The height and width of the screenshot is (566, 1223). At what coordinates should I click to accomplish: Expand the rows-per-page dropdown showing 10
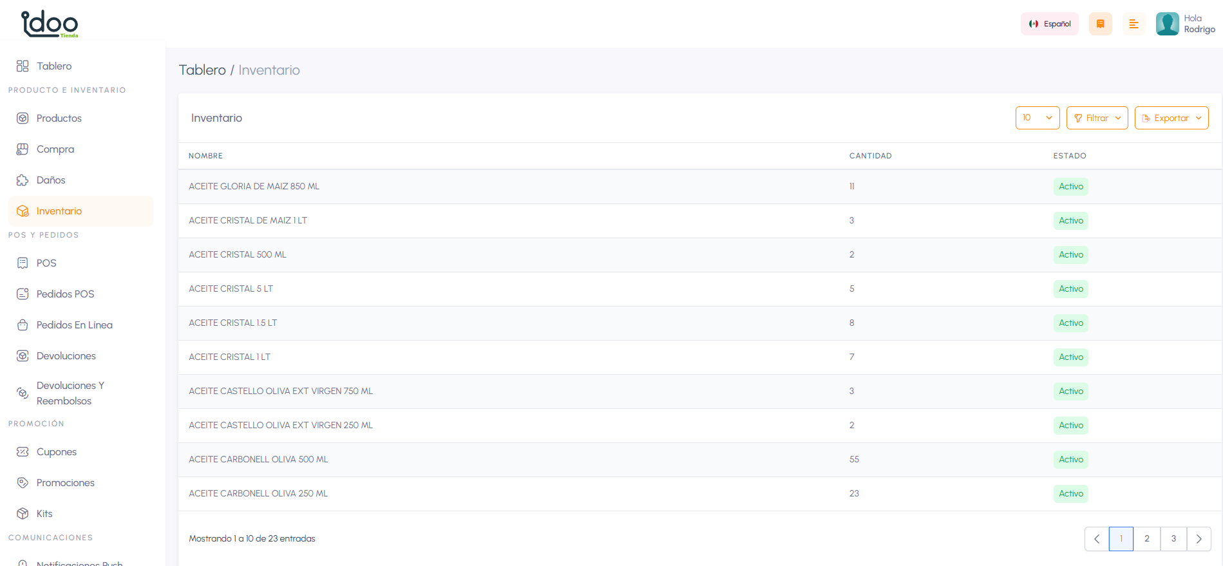1037,118
